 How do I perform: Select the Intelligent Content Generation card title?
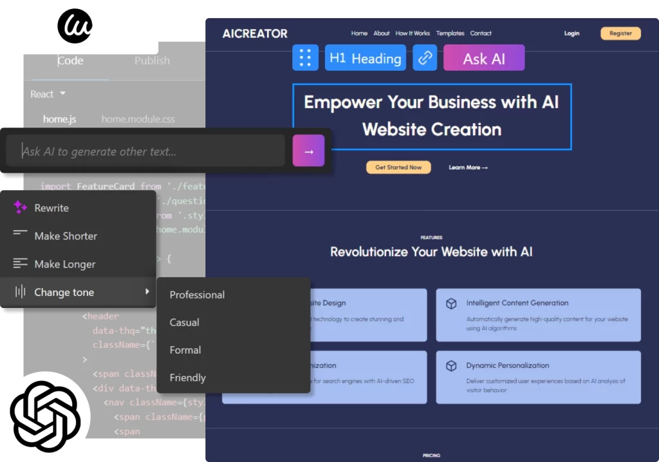pyautogui.click(x=517, y=303)
